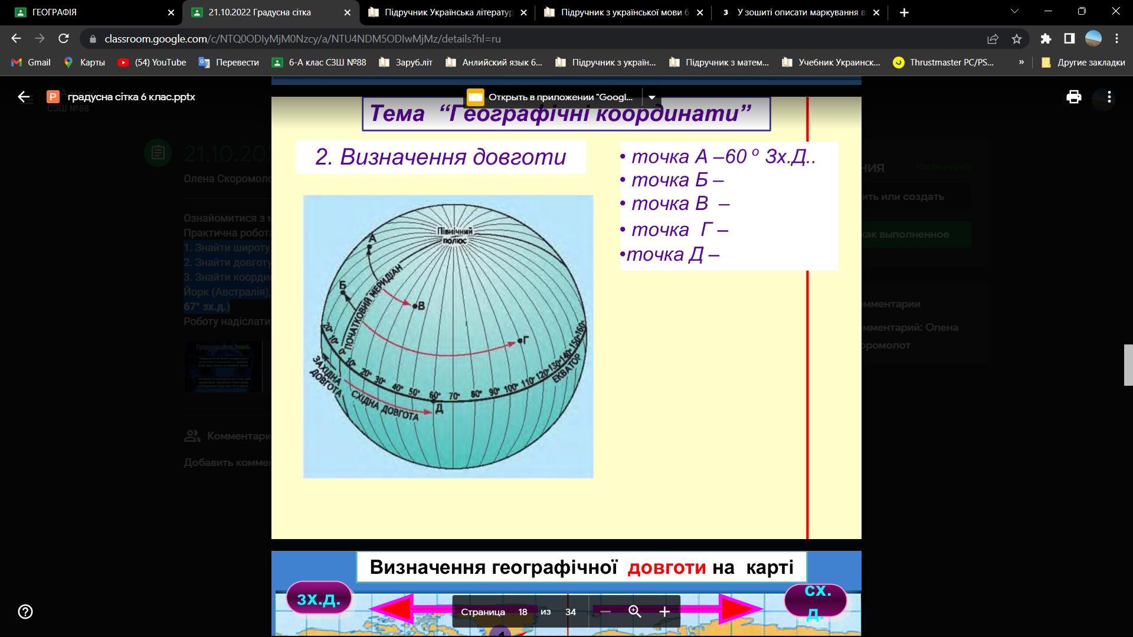Zoom out with the minus icon
Viewport: 1133px width, 637px height.
click(x=605, y=612)
